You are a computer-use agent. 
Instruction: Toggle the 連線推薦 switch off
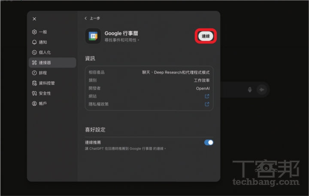click(209, 143)
